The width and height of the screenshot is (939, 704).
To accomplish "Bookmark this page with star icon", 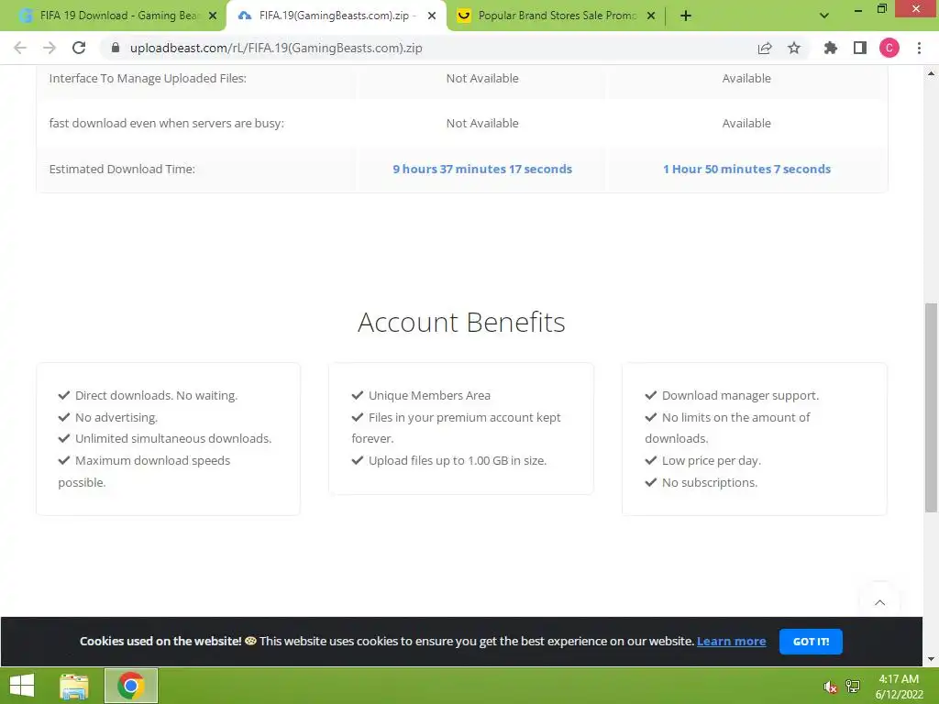I will click(794, 48).
